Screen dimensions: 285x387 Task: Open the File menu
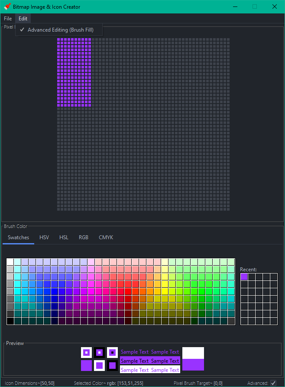pos(8,19)
